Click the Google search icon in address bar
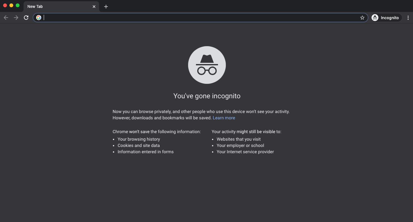The width and height of the screenshot is (413, 222). pos(38,18)
